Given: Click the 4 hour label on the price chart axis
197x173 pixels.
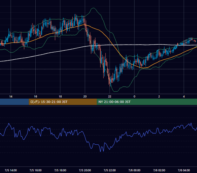Looking at the screenshot, I should pyautogui.click(x=184, y=96).
